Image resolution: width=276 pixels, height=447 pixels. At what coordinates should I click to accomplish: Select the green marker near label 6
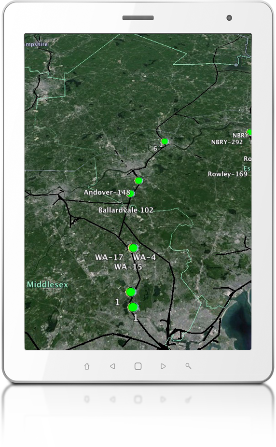point(165,141)
